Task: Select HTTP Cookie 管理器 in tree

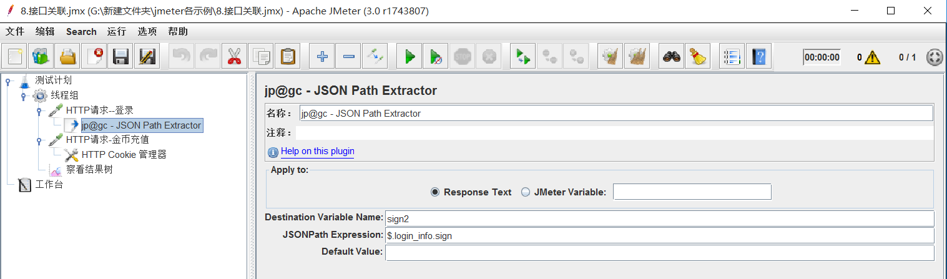Action: coord(124,155)
